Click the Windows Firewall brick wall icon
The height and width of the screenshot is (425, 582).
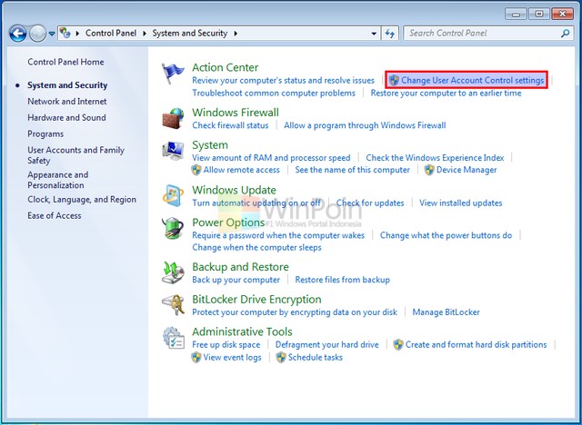click(x=173, y=119)
